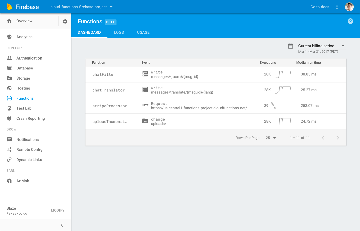Open the three-dot overflow menu
This screenshot has height=231, width=360.
337,7
